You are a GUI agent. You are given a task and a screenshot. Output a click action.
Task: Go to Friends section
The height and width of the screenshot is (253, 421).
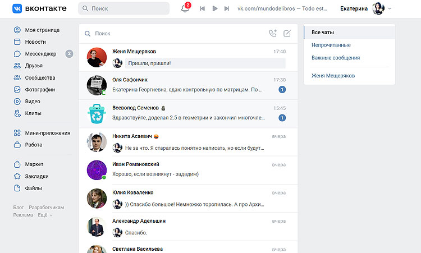(34, 66)
